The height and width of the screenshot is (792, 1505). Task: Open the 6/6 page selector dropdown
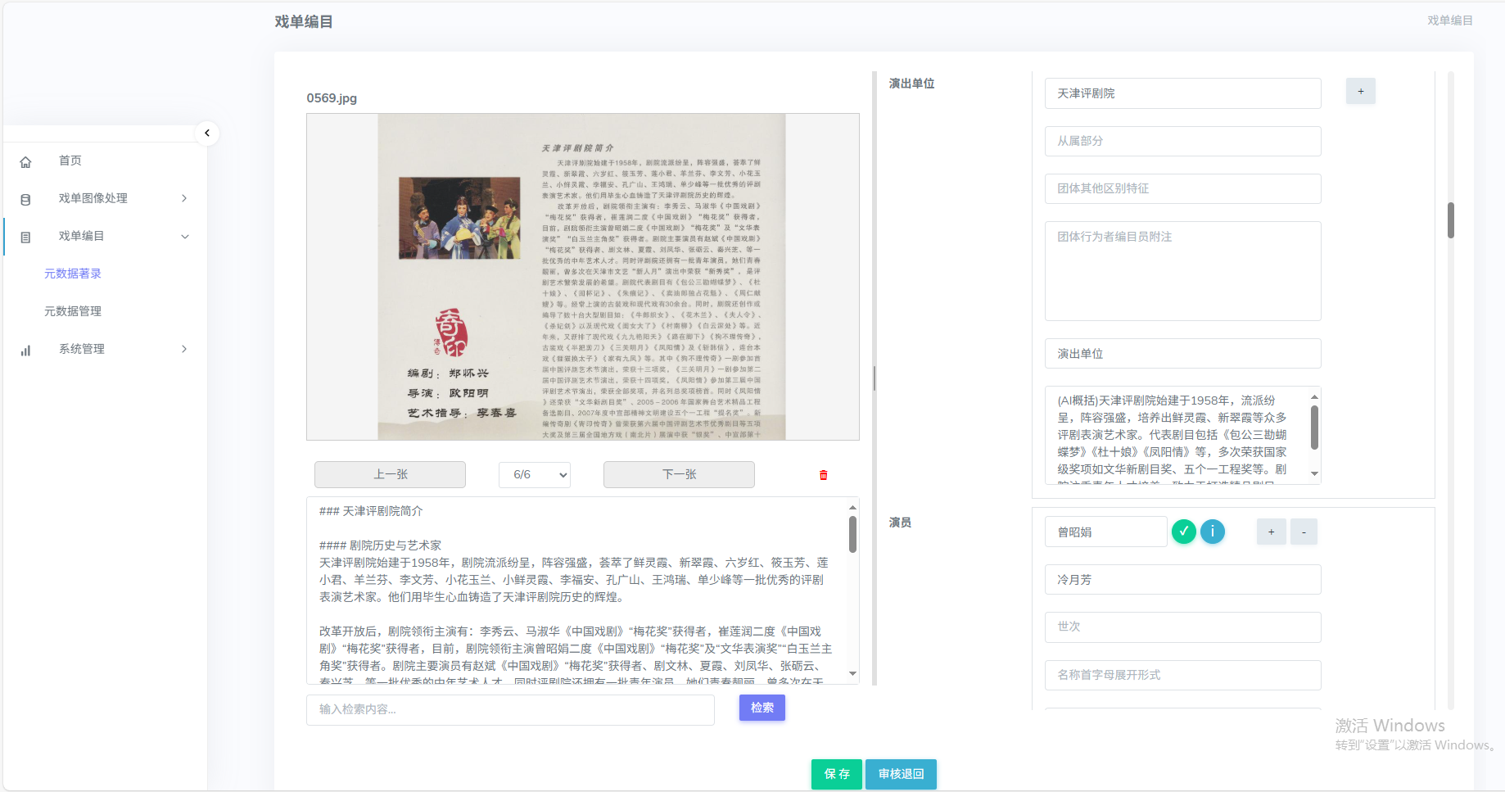(x=535, y=475)
